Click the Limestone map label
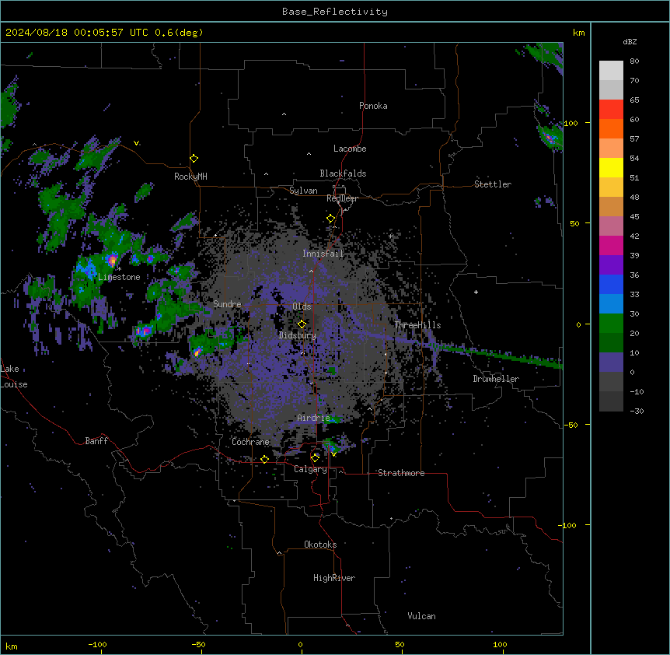Screen dimensions: 670x655 119,277
